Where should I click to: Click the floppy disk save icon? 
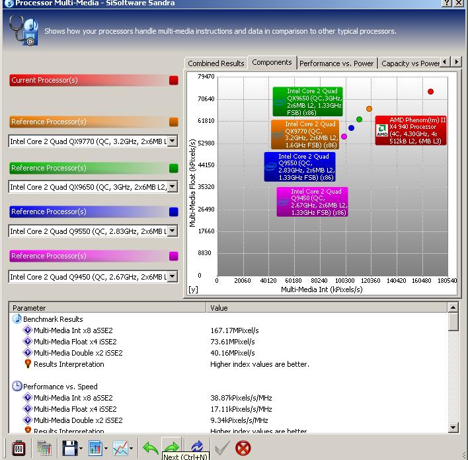pos(70,448)
